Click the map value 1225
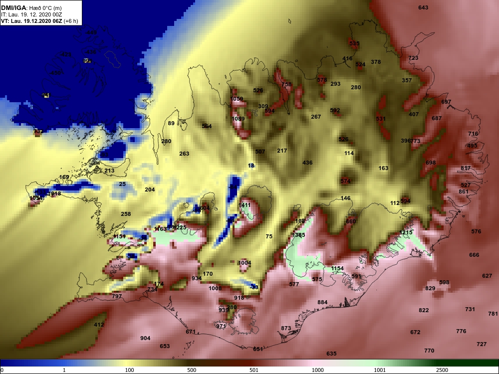Image resolution: width=499 pixels, height=374 pixels. [180, 227]
